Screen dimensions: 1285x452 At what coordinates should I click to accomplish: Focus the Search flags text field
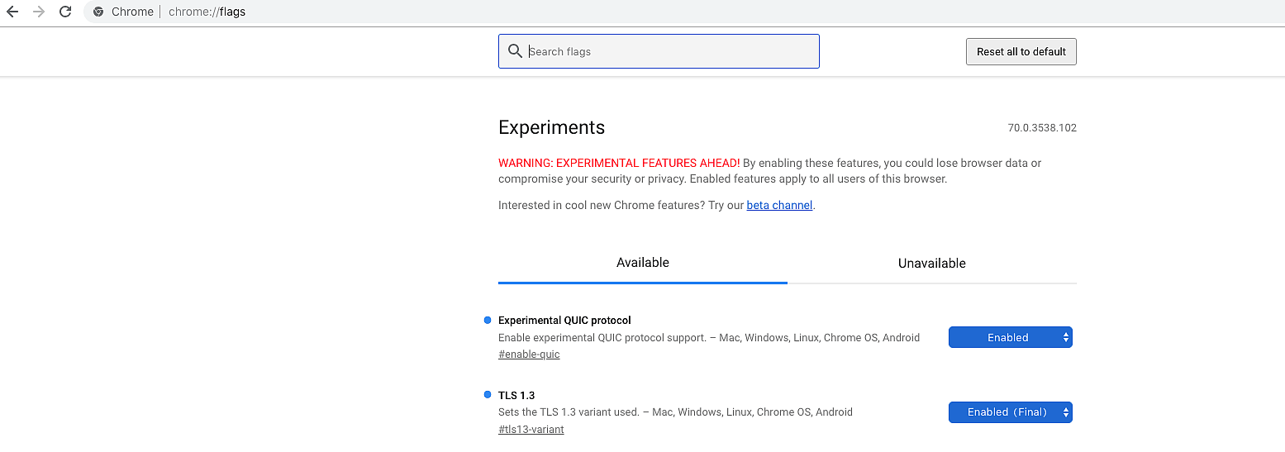[x=669, y=51]
